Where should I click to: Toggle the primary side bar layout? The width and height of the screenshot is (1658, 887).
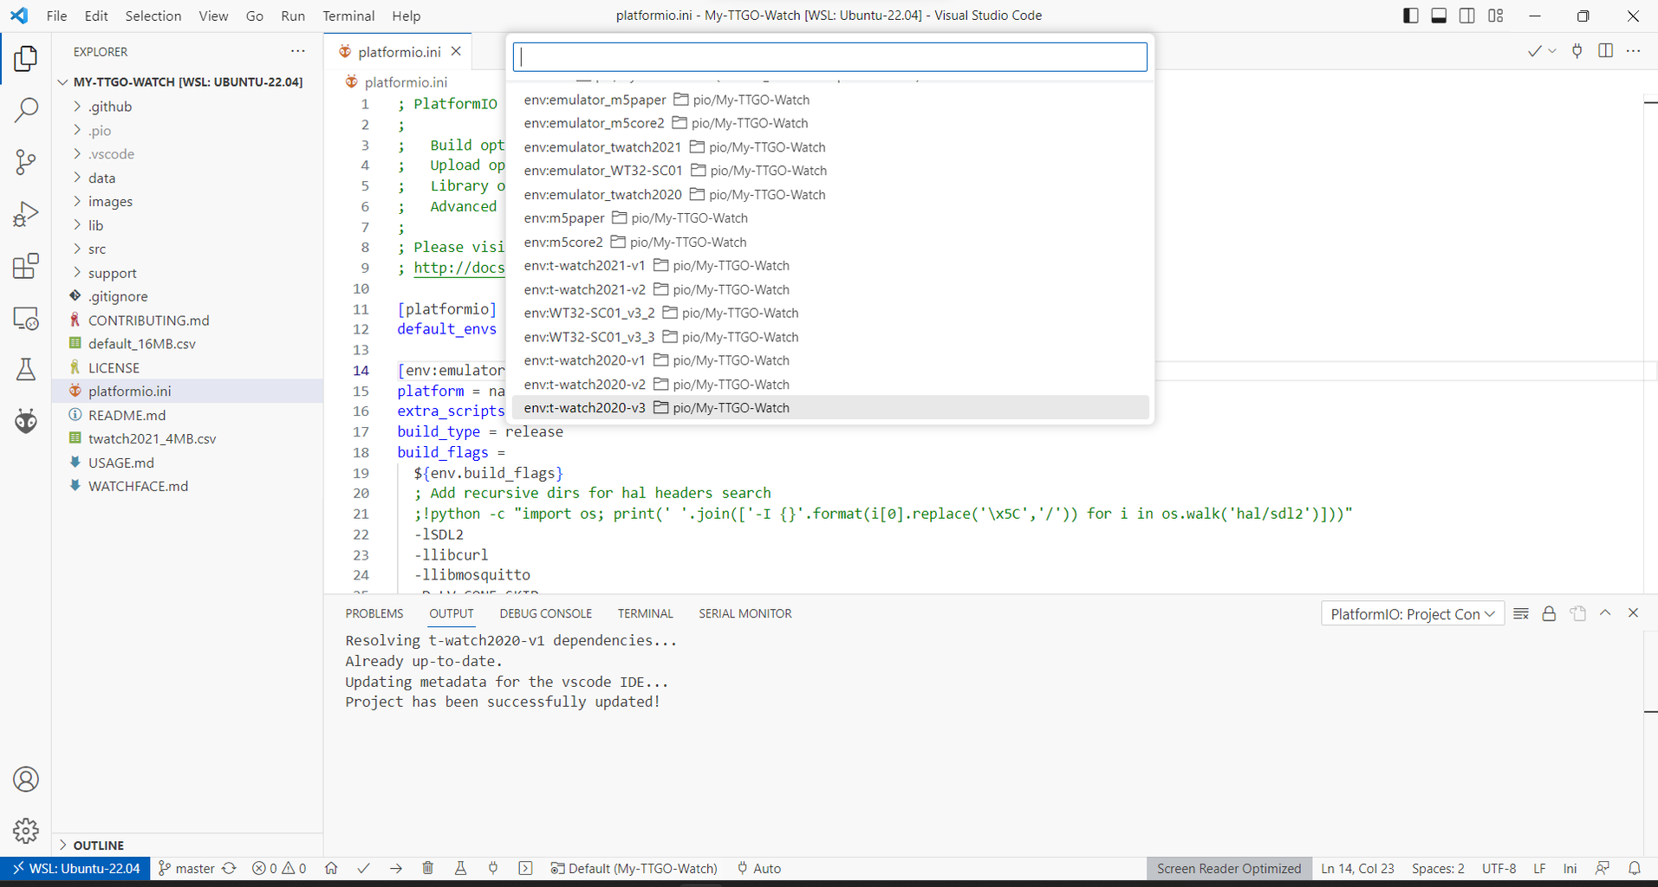coord(1410,16)
